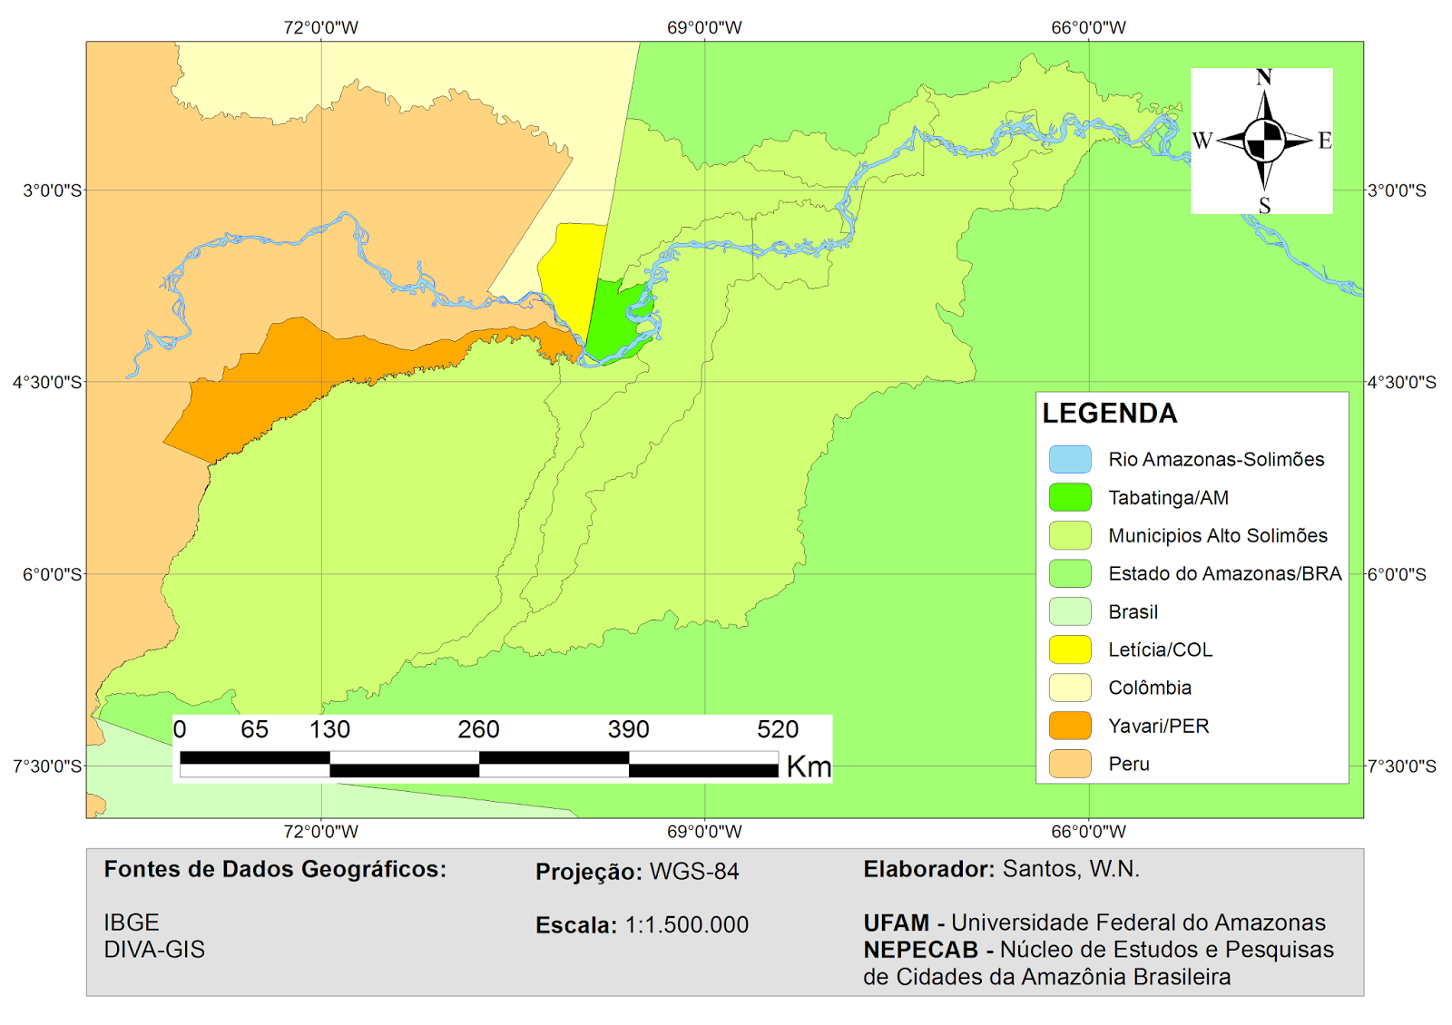This screenshot has height=1025, width=1452.
Task: Click the Colômbia legend color box
Action: click(x=1072, y=688)
